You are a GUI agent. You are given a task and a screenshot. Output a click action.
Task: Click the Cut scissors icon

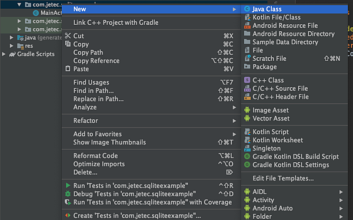coord(68,36)
